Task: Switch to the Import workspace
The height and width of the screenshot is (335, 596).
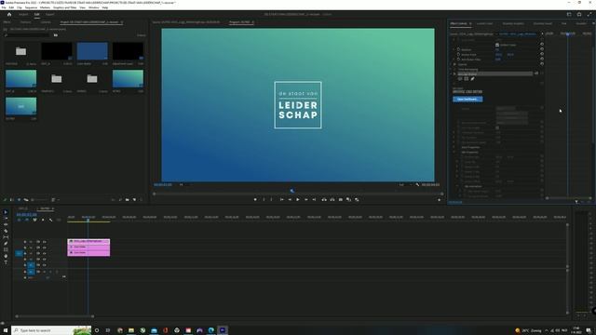Action: coord(23,15)
